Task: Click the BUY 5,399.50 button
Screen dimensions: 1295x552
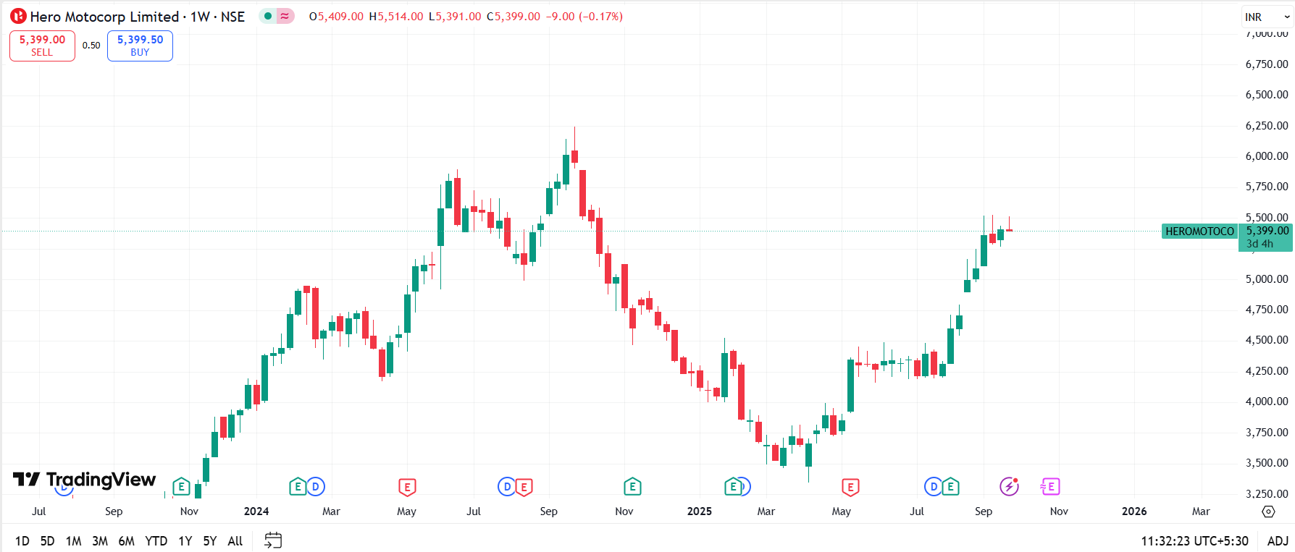Action: click(140, 46)
